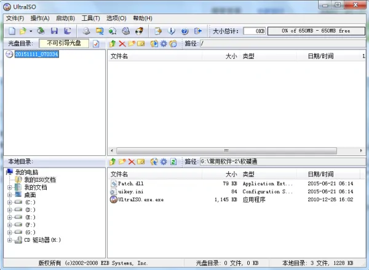The height and width of the screenshot is (270, 369).
Task: Click the virtual drive disc icon
Action: pyautogui.click(x=126, y=31)
